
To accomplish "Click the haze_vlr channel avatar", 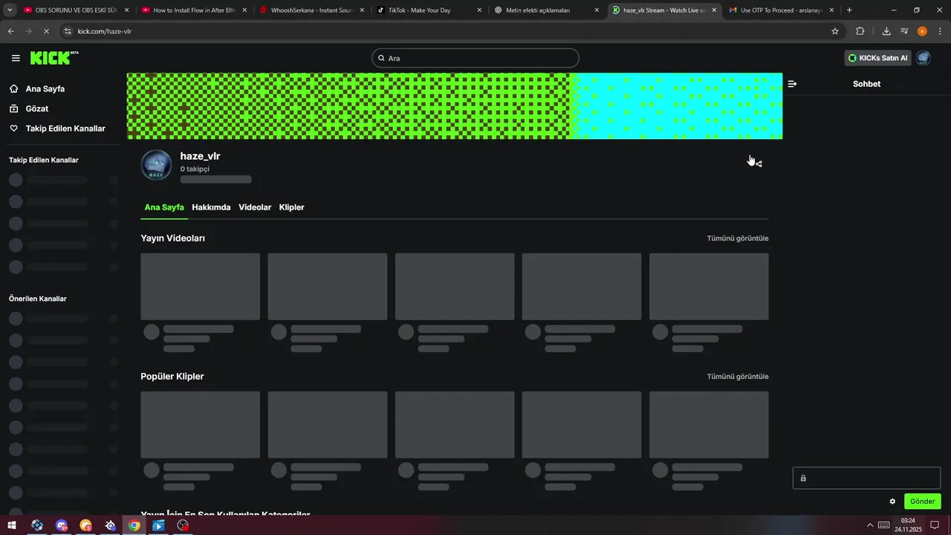I will click(x=156, y=165).
